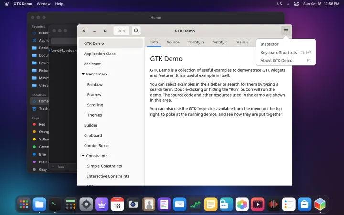Open Trash in the Files window sidebar
This screenshot has width=344, height=215.
click(x=39, y=108)
